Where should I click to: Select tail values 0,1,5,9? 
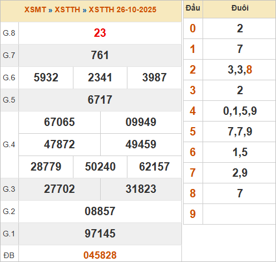point(240,111)
